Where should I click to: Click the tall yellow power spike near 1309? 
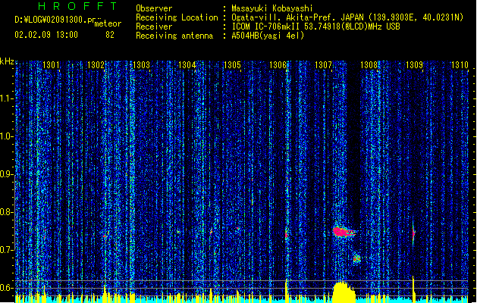click(413, 289)
